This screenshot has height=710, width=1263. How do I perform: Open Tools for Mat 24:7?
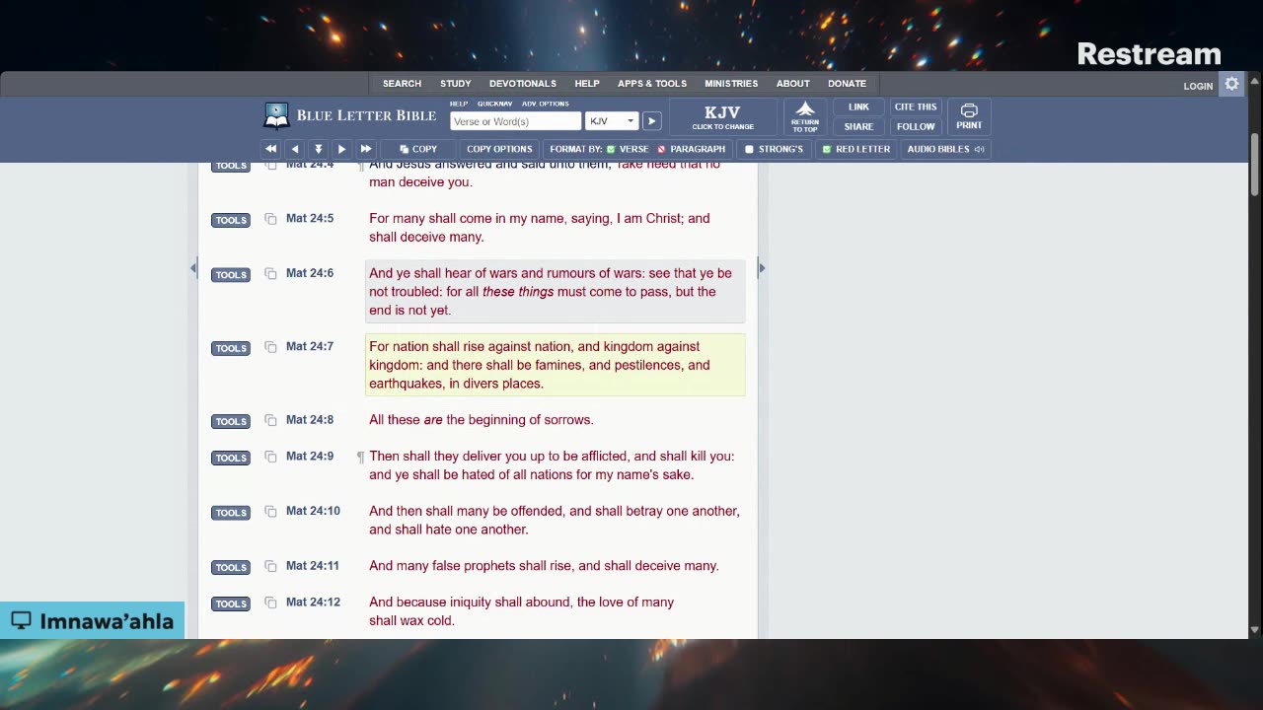(231, 348)
